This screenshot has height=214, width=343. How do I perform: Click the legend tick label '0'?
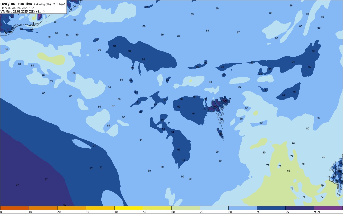[1, 212]
